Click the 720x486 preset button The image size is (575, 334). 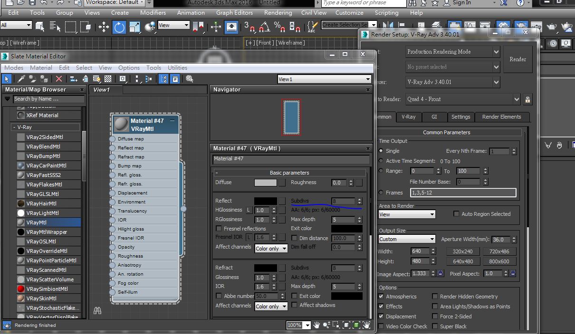pos(499,251)
